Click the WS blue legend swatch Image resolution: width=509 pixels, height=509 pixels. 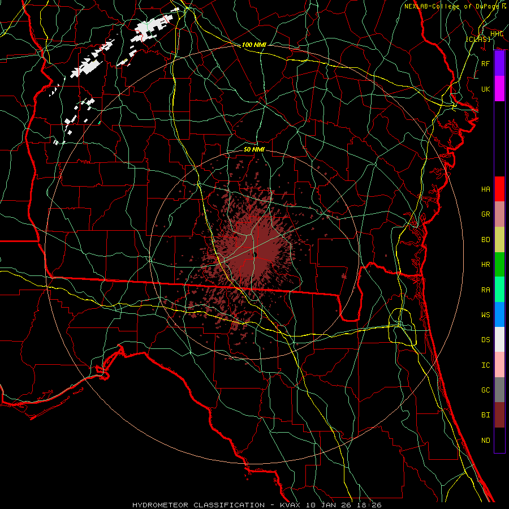click(499, 314)
